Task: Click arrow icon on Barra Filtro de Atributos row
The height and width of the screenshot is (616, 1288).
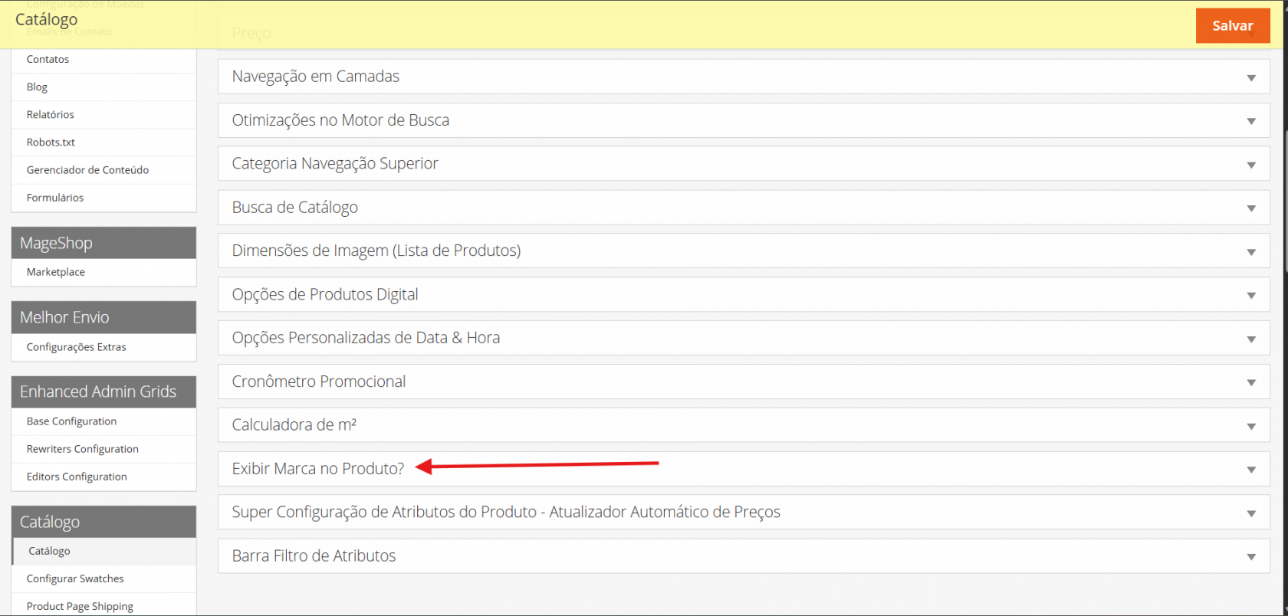Action: click(x=1250, y=557)
